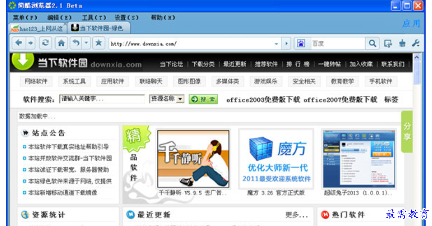Click the 应用 link at top right
Viewport: 432px width, 226px height.
click(x=411, y=24)
